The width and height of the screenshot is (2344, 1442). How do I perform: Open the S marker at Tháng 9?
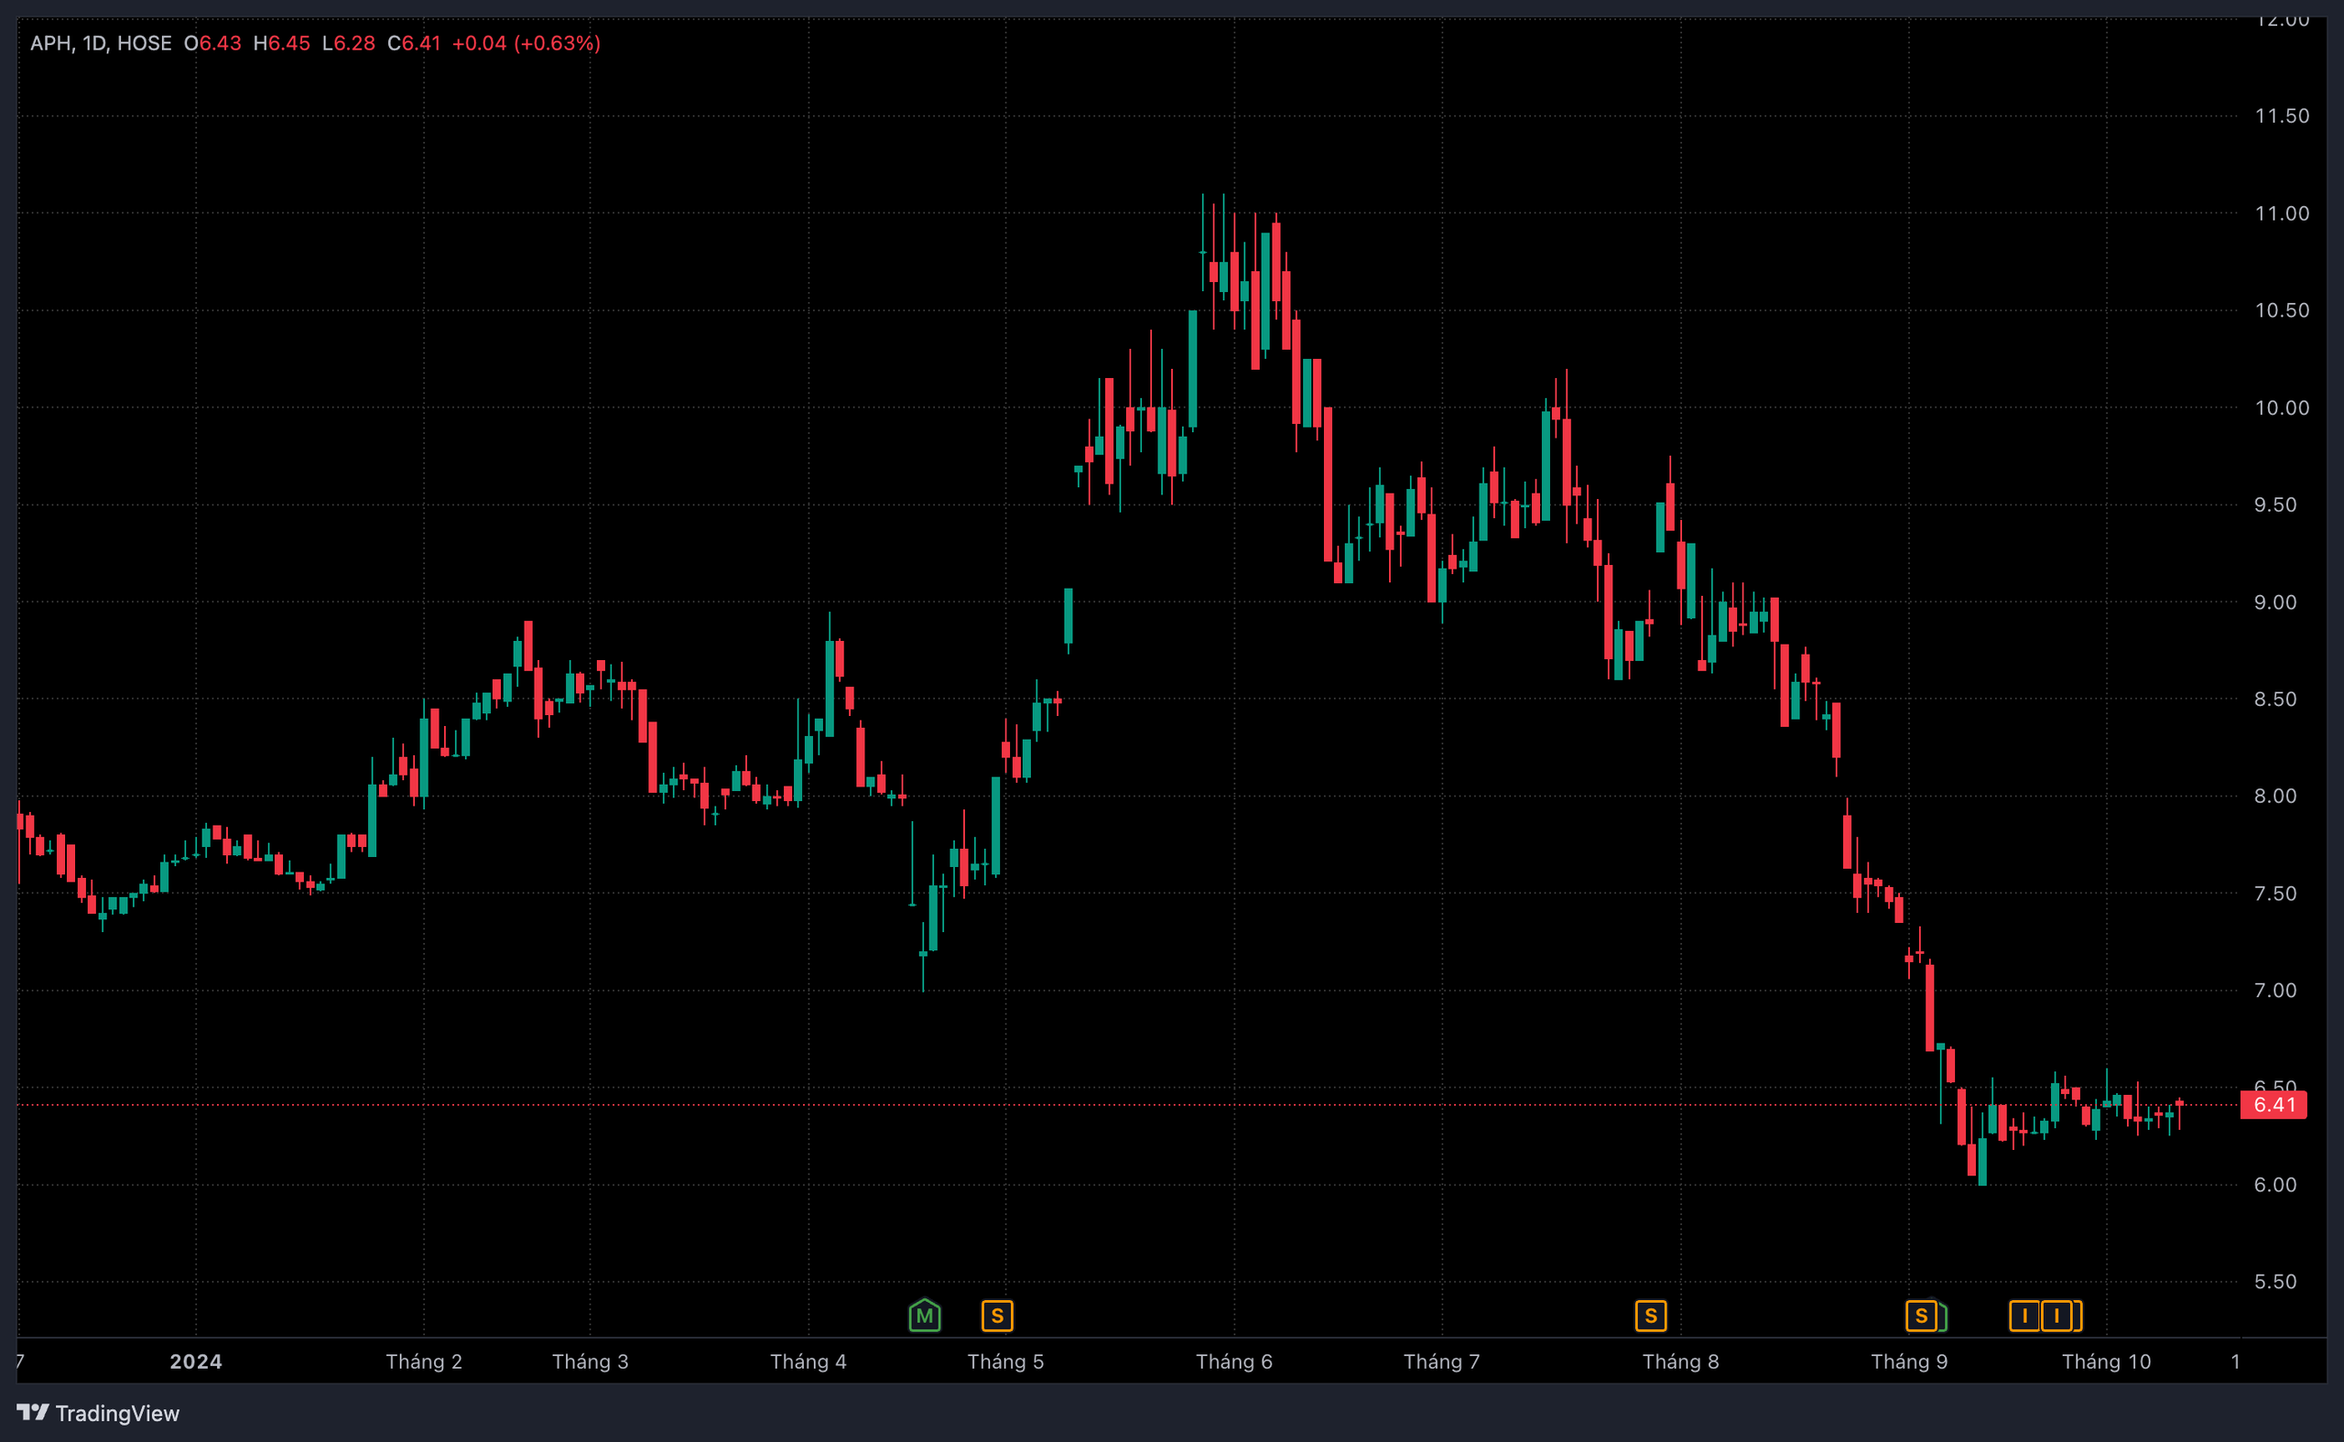pyautogui.click(x=1921, y=1317)
